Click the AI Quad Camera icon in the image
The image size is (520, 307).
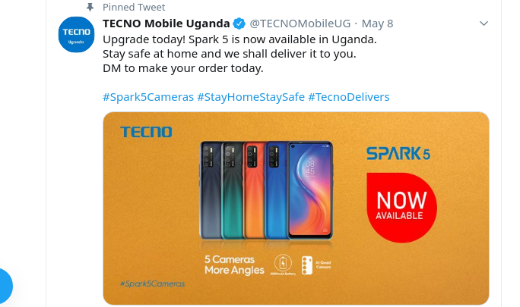point(307,265)
